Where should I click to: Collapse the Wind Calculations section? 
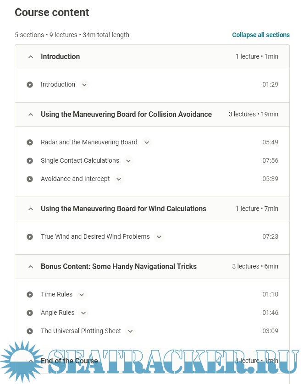[x=31, y=209]
